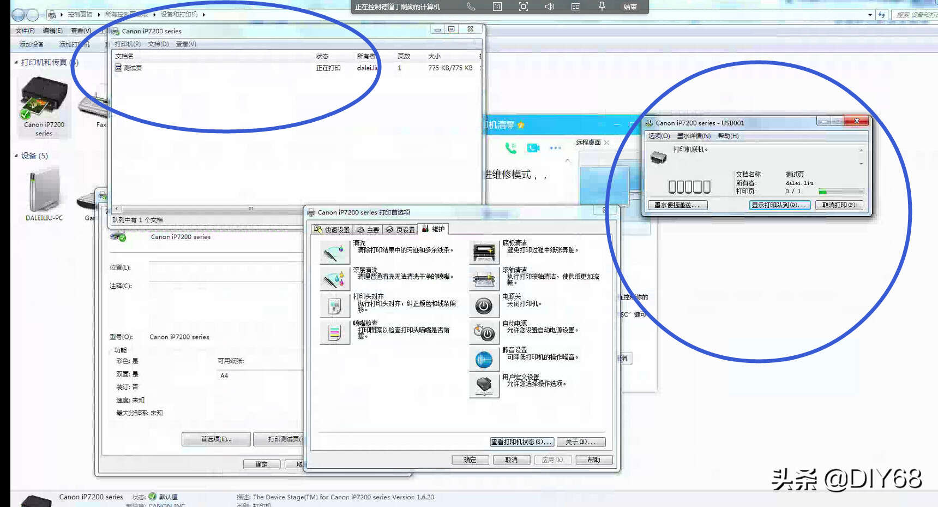Click the video call icon in chat window
The image size is (938, 507).
tap(533, 148)
